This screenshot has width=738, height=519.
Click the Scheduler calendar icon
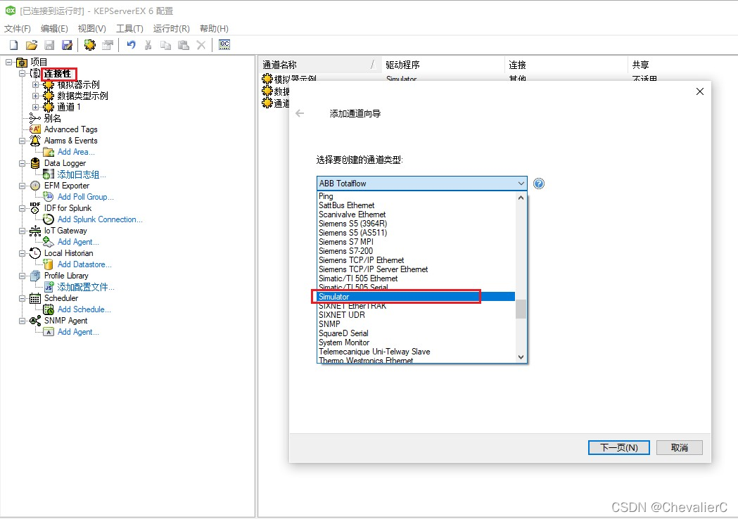click(35, 298)
